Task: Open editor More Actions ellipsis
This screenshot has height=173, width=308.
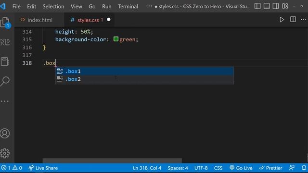Action: pyautogui.click(x=304, y=19)
